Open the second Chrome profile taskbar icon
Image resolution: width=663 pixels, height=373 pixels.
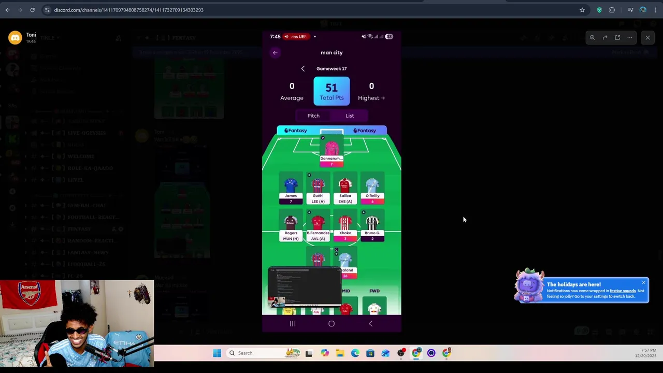point(446,353)
